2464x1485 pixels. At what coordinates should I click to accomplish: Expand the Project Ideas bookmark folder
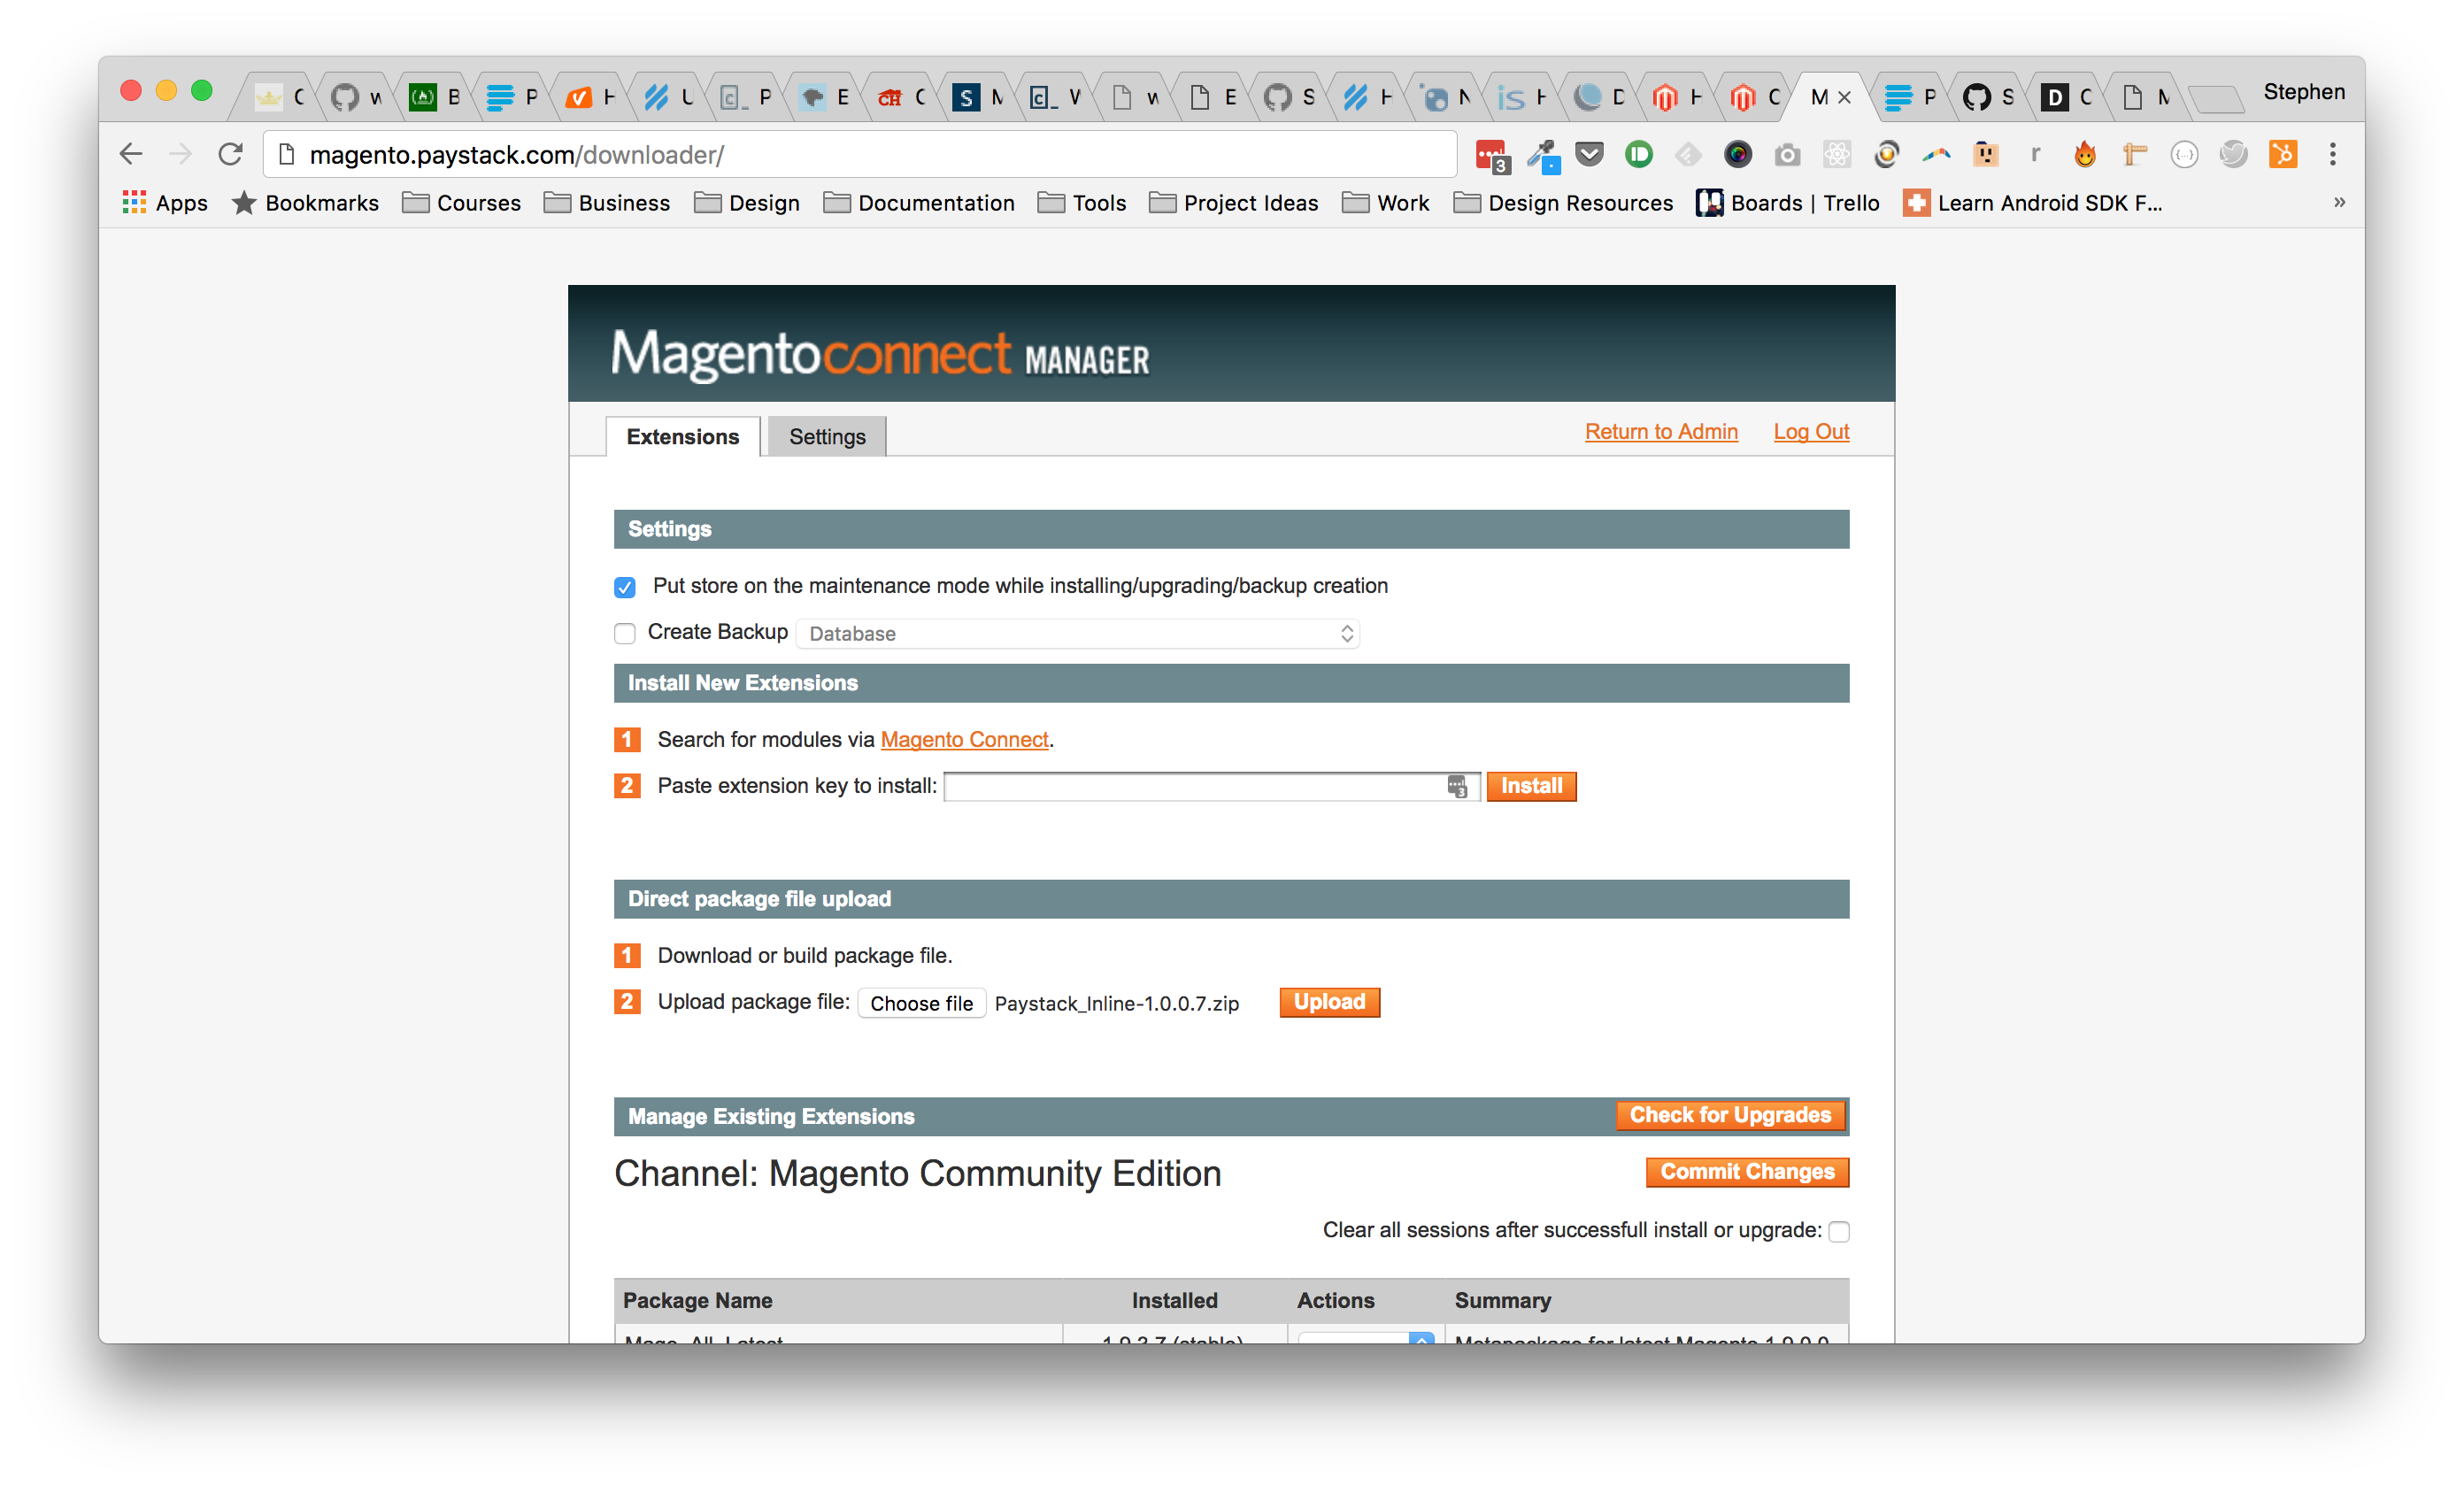pos(1234,203)
